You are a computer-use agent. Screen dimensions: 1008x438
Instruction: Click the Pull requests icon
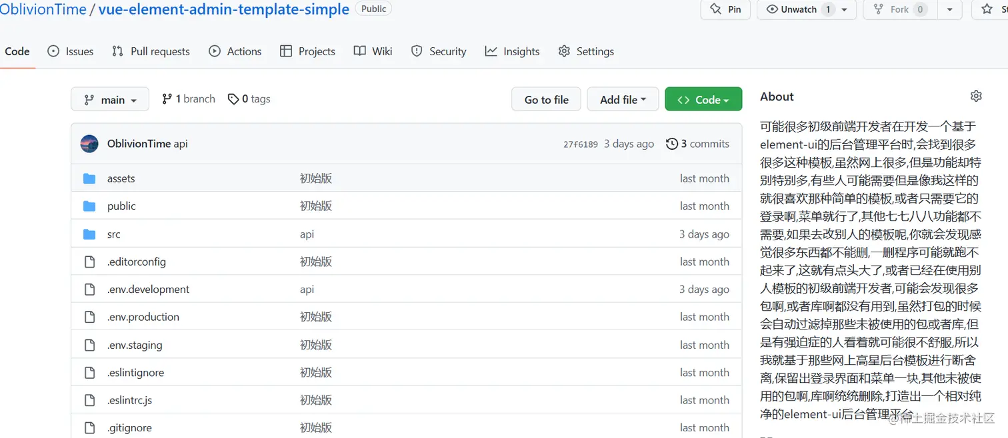pyautogui.click(x=117, y=51)
